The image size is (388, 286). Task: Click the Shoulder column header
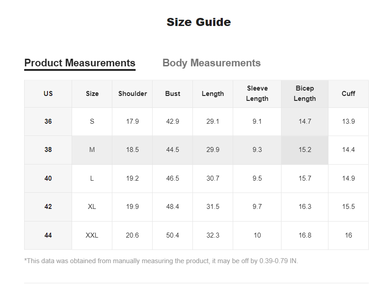click(x=132, y=94)
